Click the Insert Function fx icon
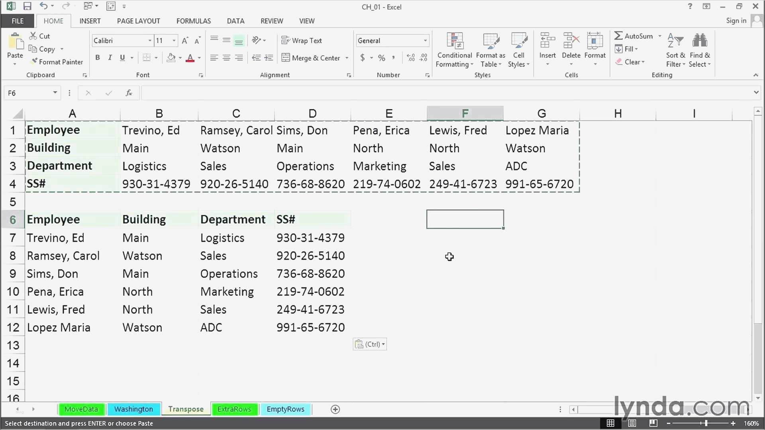The image size is (765, 430). coord(129,93)
